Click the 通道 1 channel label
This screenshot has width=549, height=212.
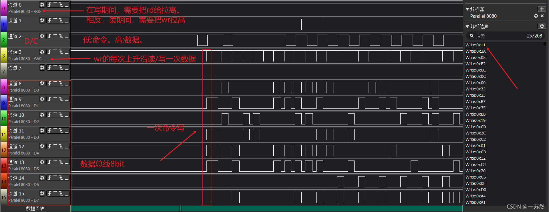tap(15, 21)
